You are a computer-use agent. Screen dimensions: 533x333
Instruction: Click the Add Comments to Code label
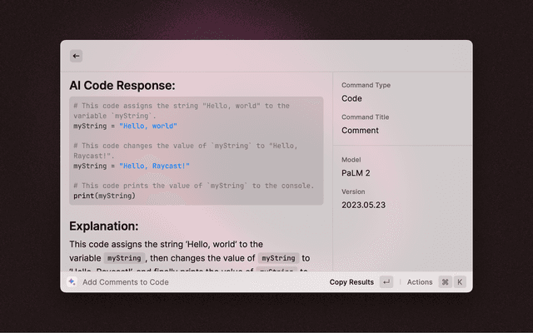[x=126, y=282]
